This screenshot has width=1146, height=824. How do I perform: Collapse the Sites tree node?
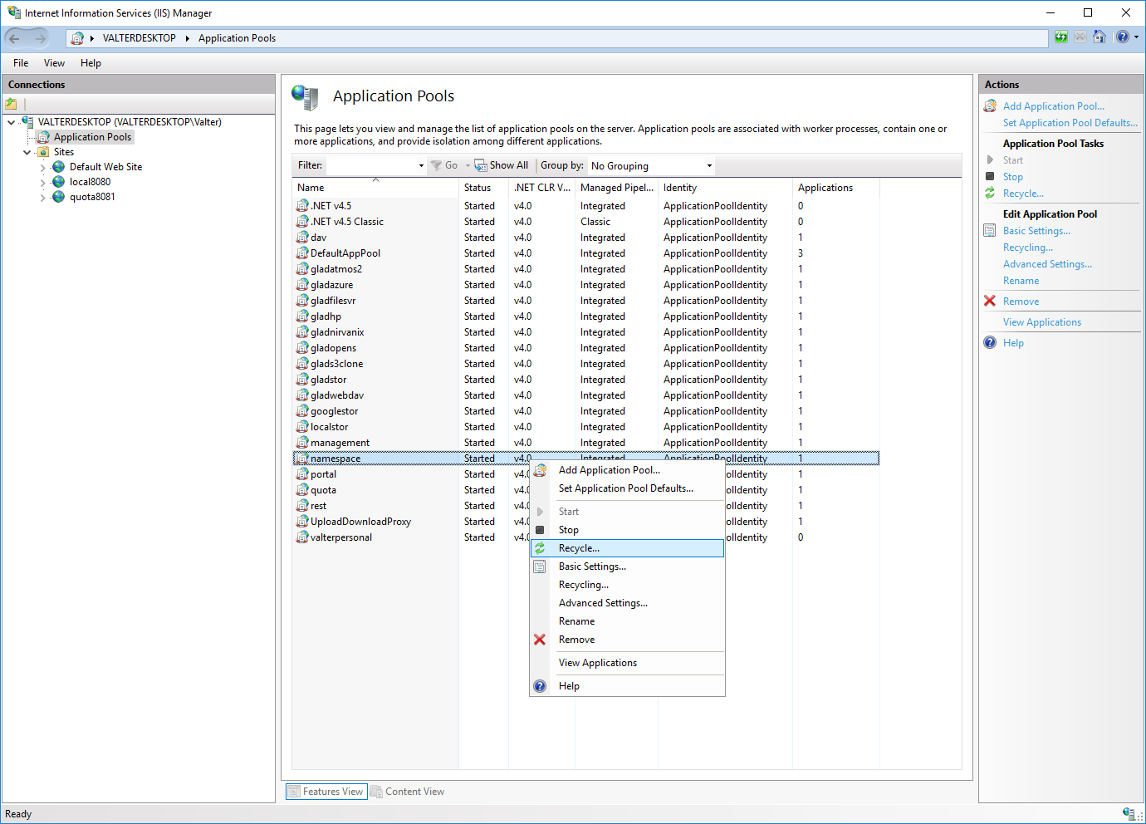click(27, 153)
